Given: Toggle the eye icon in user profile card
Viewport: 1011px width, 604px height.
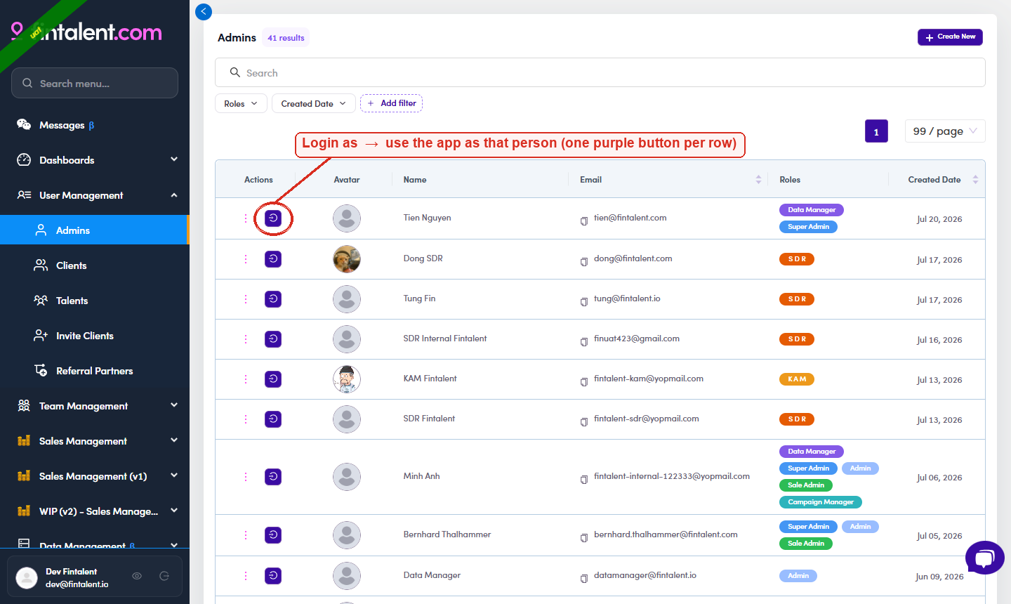Looking at the screenshot, I should pyautogui.click(x=137, y=576).
